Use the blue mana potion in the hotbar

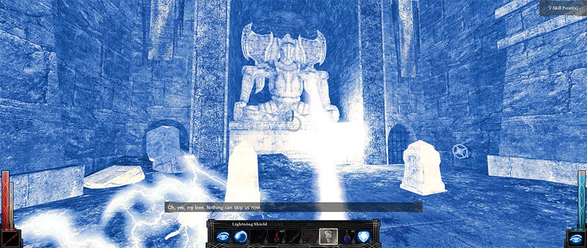[347, 237]
